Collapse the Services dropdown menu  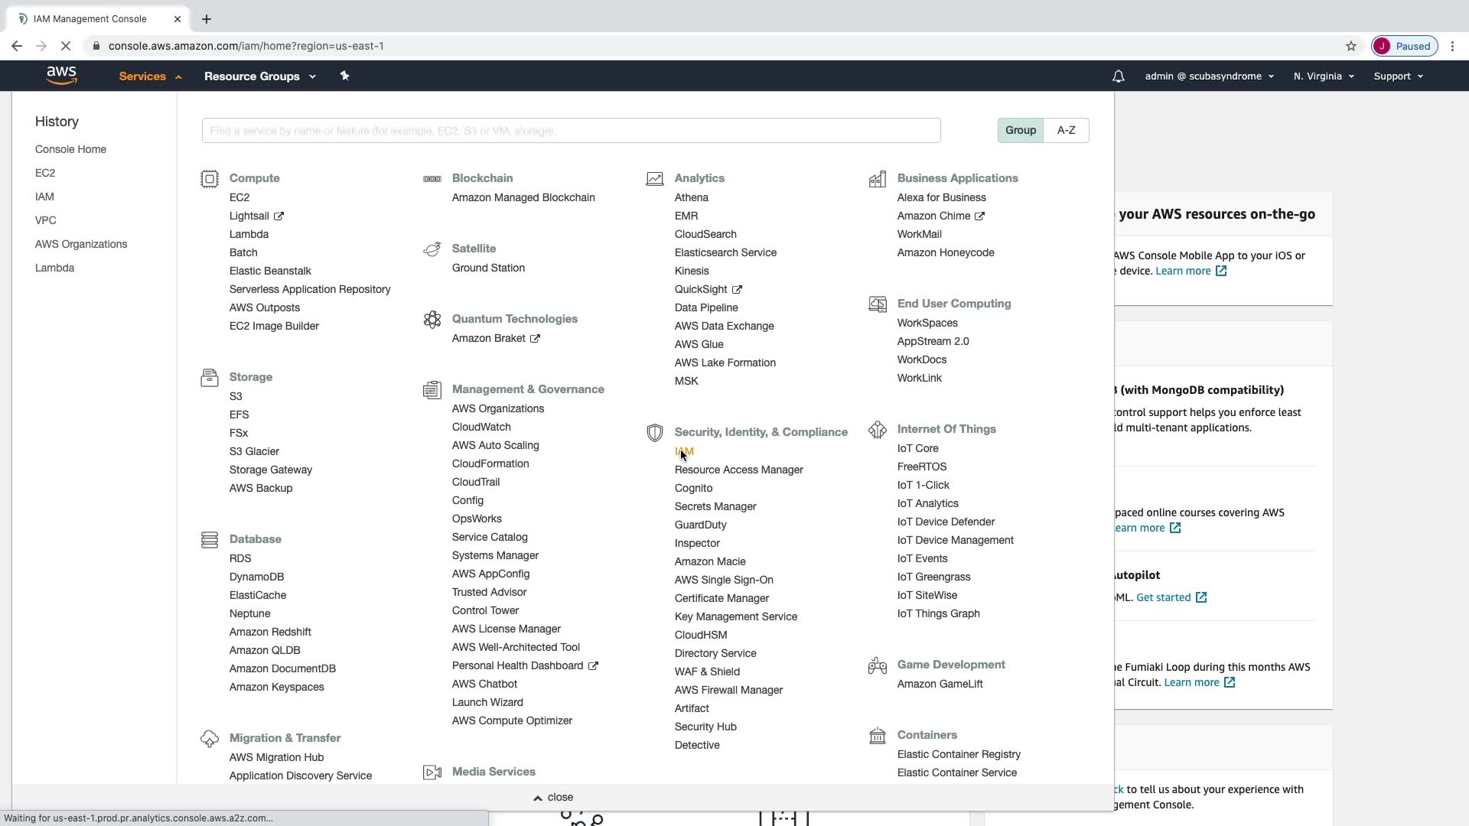point(150,76)
